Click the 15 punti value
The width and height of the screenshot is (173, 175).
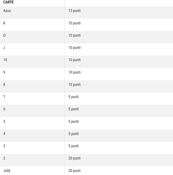pos(74,11)
